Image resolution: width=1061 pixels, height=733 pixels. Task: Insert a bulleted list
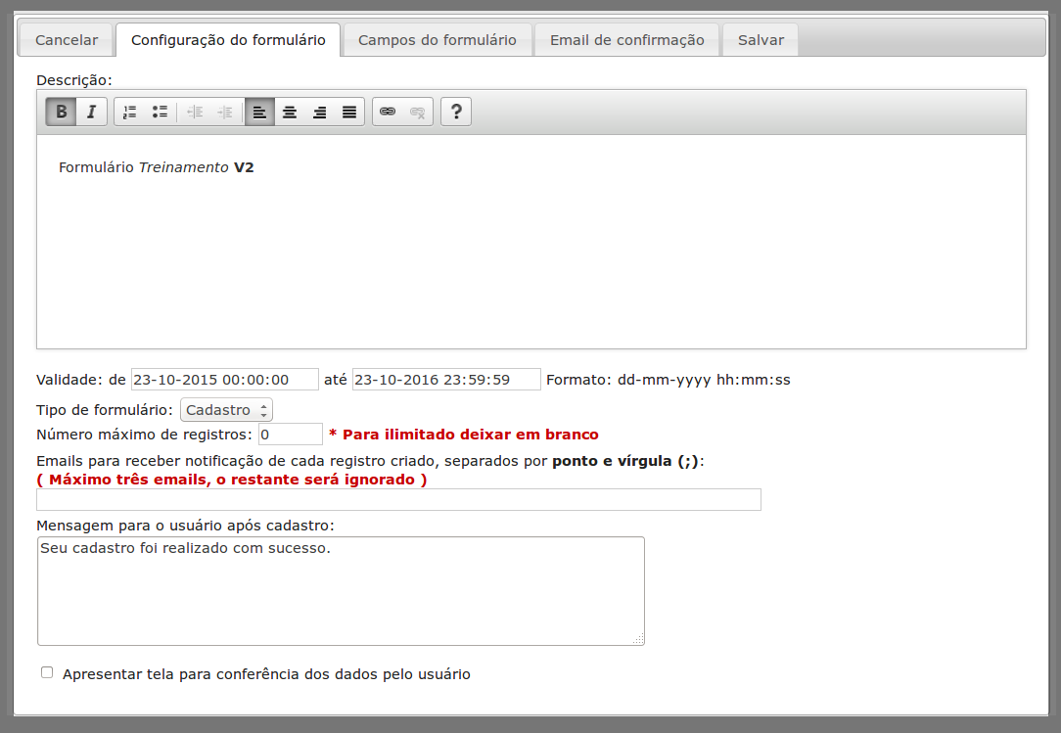tap(160, 113)
